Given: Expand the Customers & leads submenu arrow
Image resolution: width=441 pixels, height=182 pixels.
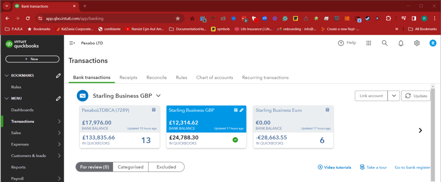Looking at the screenshot, I should (59, 156).
